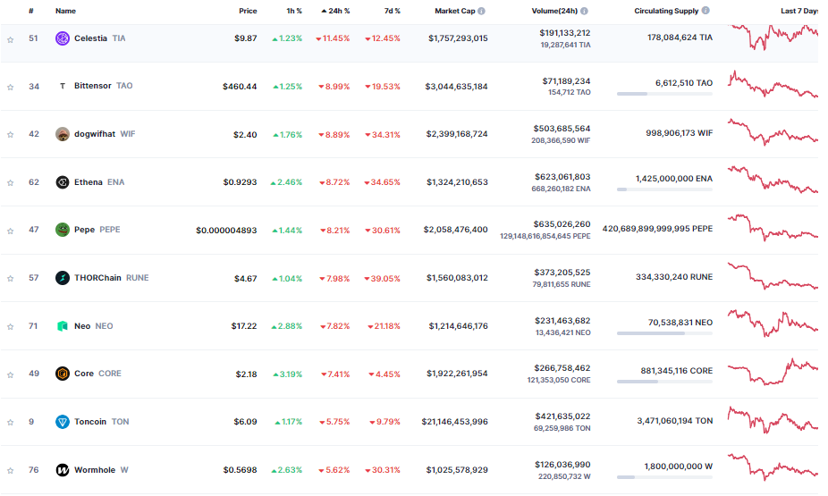Toggle the Wormhole watchlist star
Screen dimensions: 828x496
[10, 470]
